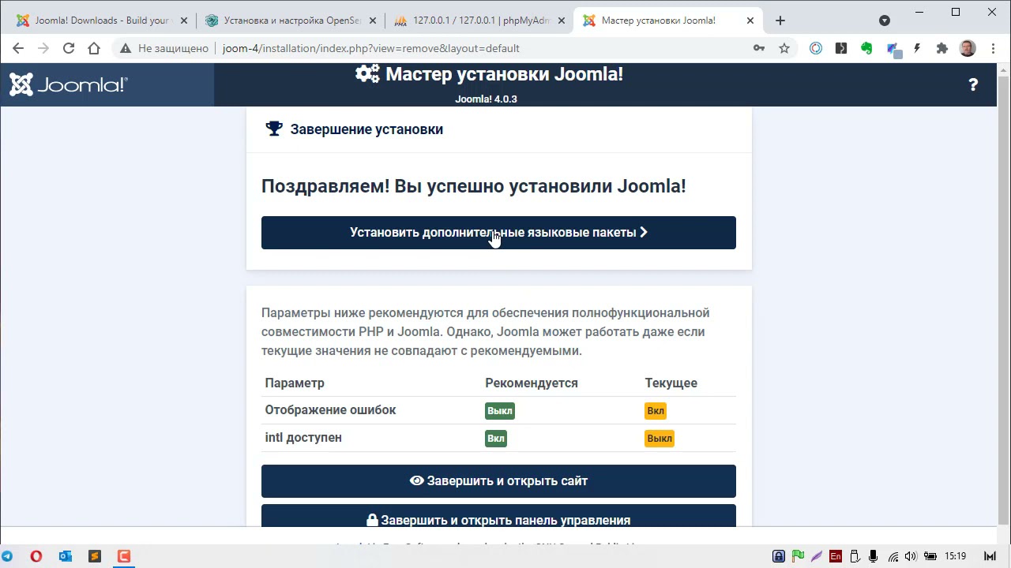Open Opera from the taskbar
This screenshot has width=1011, height=568.
coord(36,556)
